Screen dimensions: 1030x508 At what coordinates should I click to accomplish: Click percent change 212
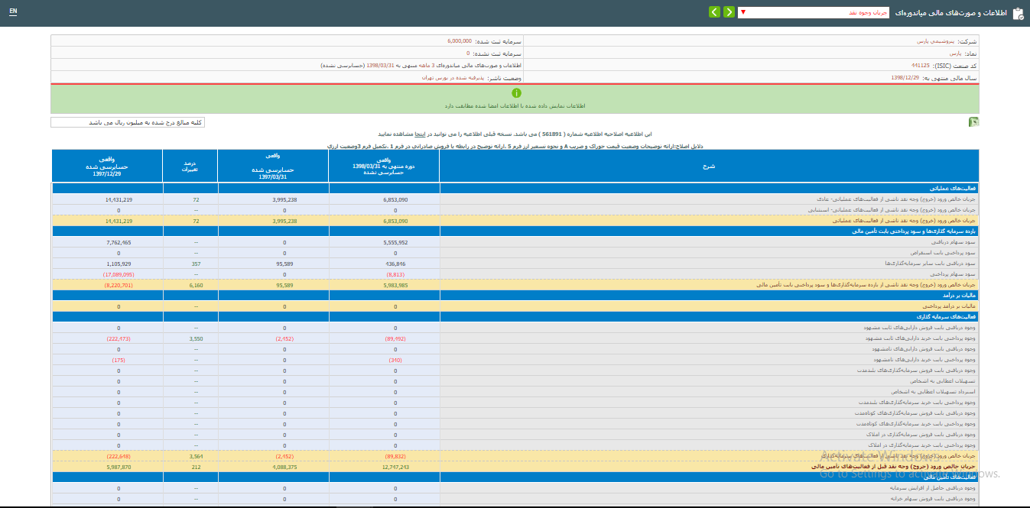tap(196, 467)
